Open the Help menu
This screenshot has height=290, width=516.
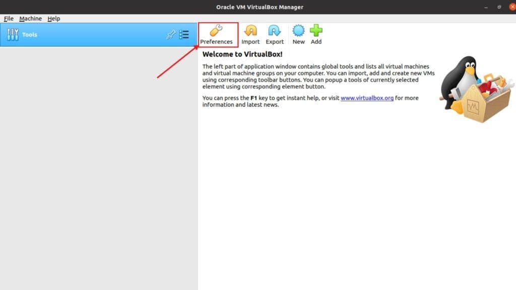click(x=53, y=19)
